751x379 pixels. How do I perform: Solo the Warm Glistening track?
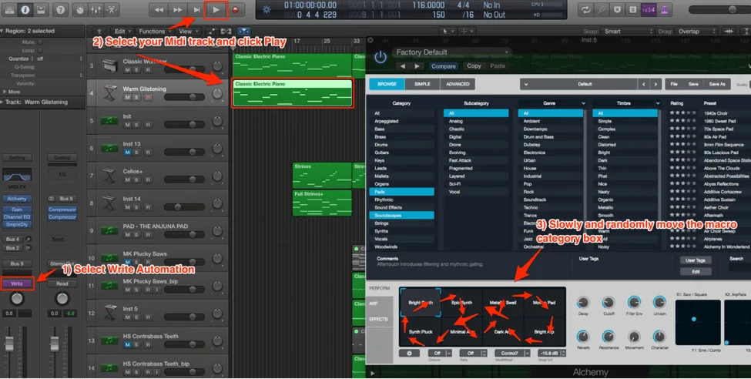click(137, 97)
